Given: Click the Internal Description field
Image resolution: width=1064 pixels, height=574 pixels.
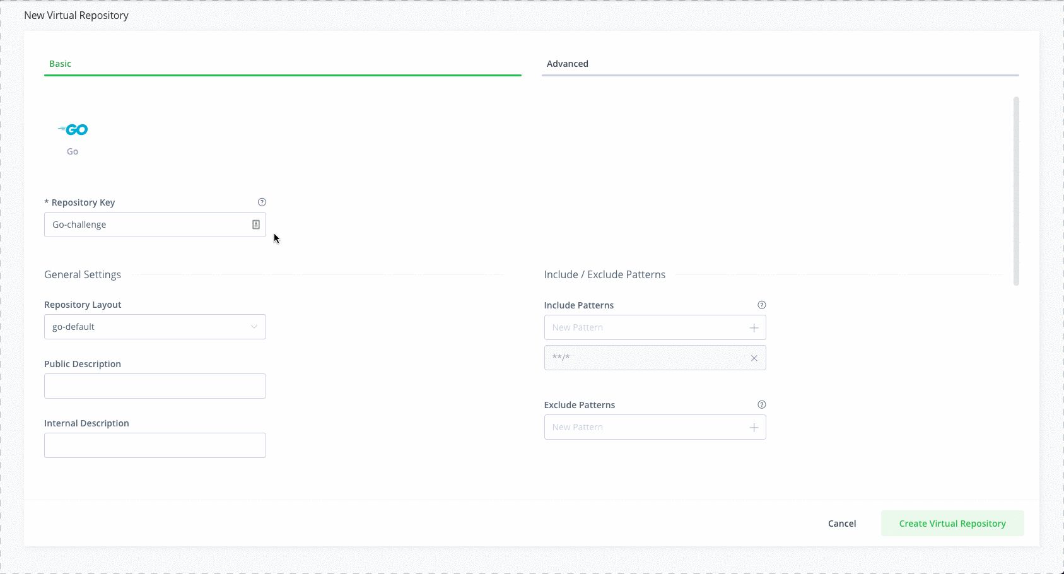Looking at the screenshot, I should point(155,445).
